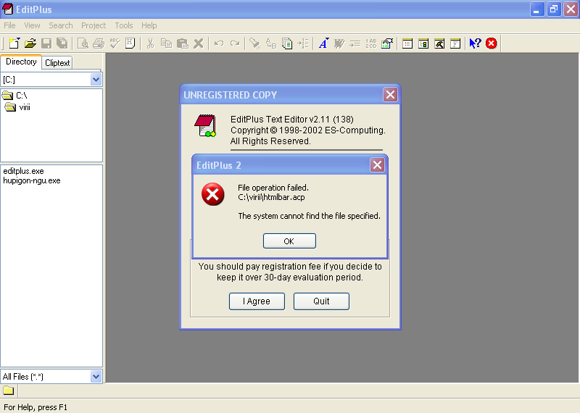Select editplus.exe in the file list
The width and height of the screenshot is (580, 413).
click(24, 171)
